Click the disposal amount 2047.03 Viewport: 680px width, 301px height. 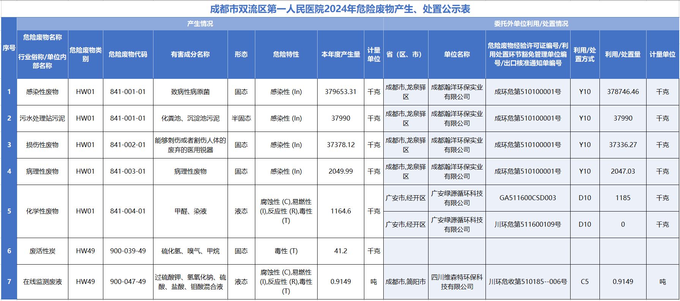click(x=623, y=171)
